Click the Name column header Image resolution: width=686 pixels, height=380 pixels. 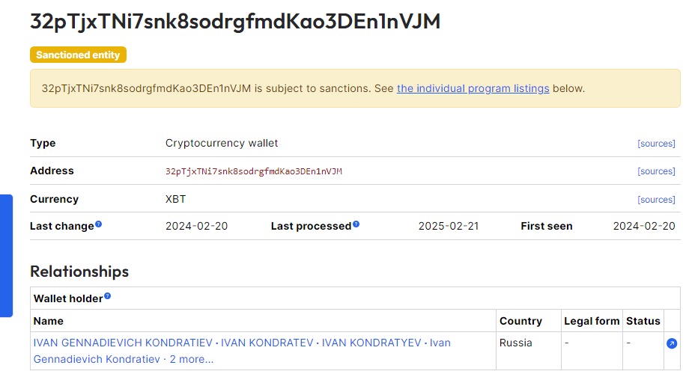click(48, 321)
